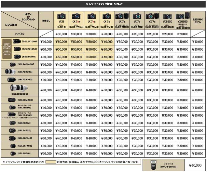207x172 pixels.
Task: Click the HVL-F60RM flash unit image
Action: (153, 165)
